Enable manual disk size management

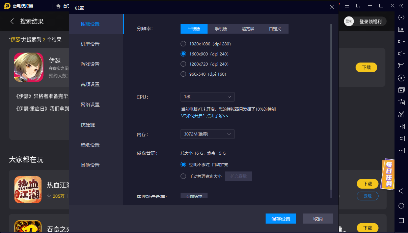(183, 176)
